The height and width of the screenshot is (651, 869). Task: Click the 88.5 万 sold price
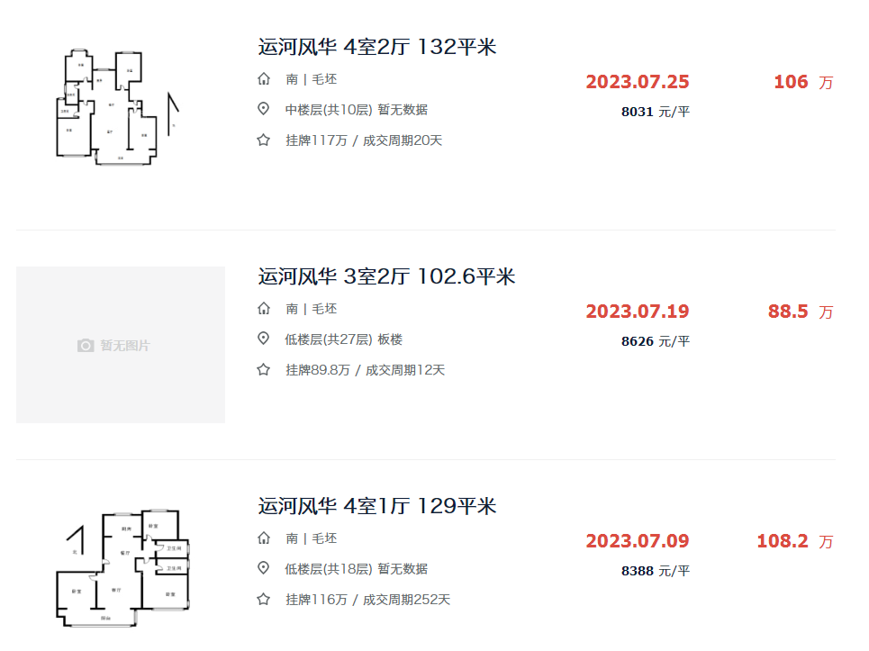pos(800,312)
